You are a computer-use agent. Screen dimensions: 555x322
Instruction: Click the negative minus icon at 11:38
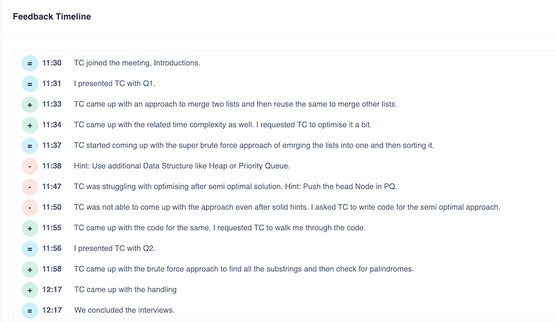(x=30, y=166)
